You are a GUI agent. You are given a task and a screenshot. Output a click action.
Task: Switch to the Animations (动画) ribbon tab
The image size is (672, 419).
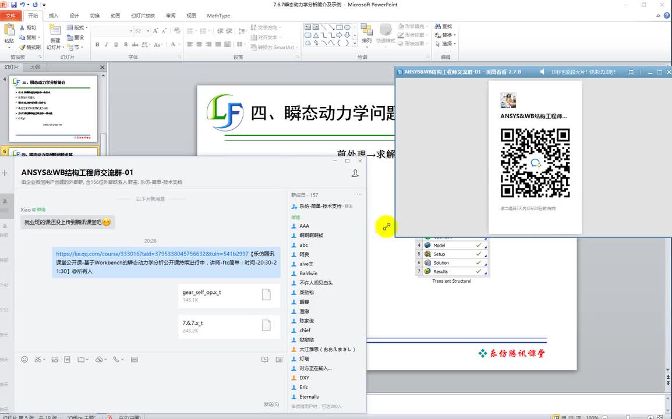[115, 16]
